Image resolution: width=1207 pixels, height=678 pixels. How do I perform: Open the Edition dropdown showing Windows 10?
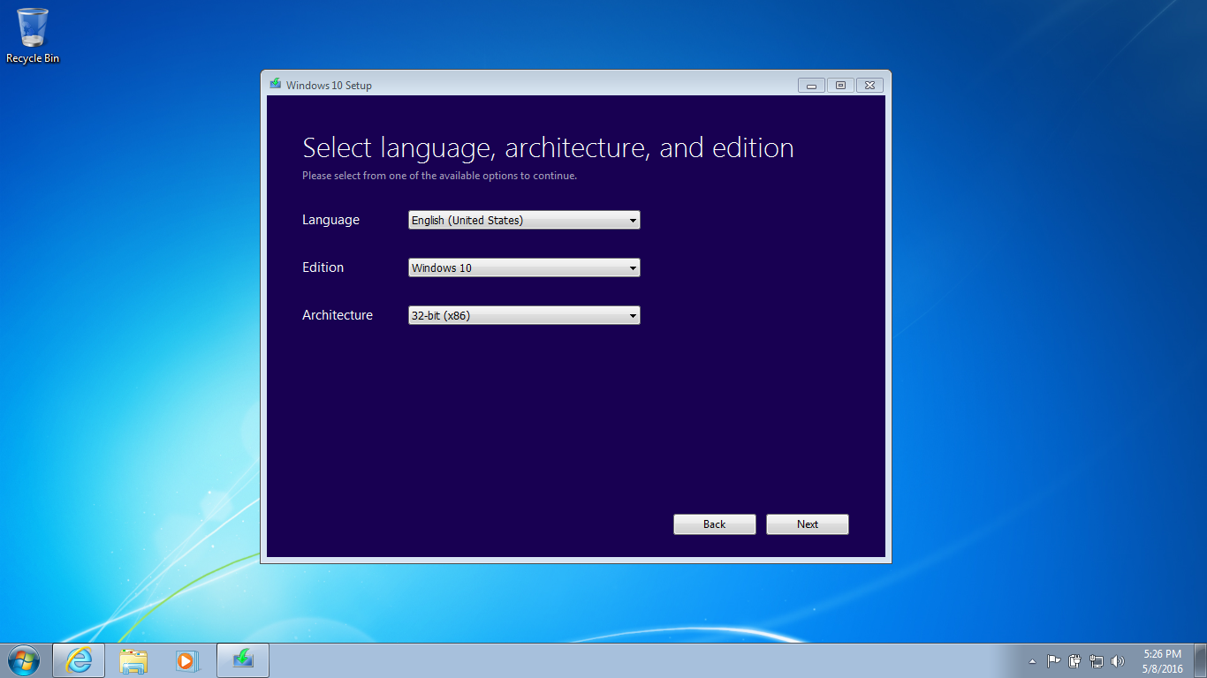[524, 267]
